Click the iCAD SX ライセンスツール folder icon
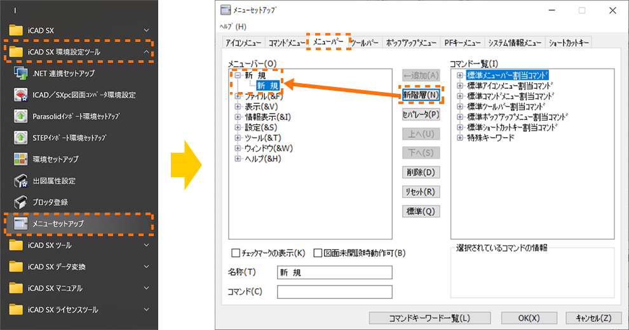This screenshot has height=330, width=629. pyautogui.click(x=16, y=310)
